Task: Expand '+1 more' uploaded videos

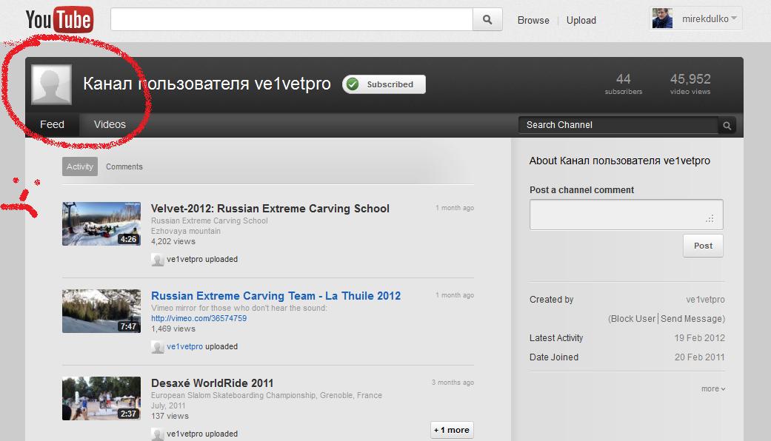Action: 452,430
